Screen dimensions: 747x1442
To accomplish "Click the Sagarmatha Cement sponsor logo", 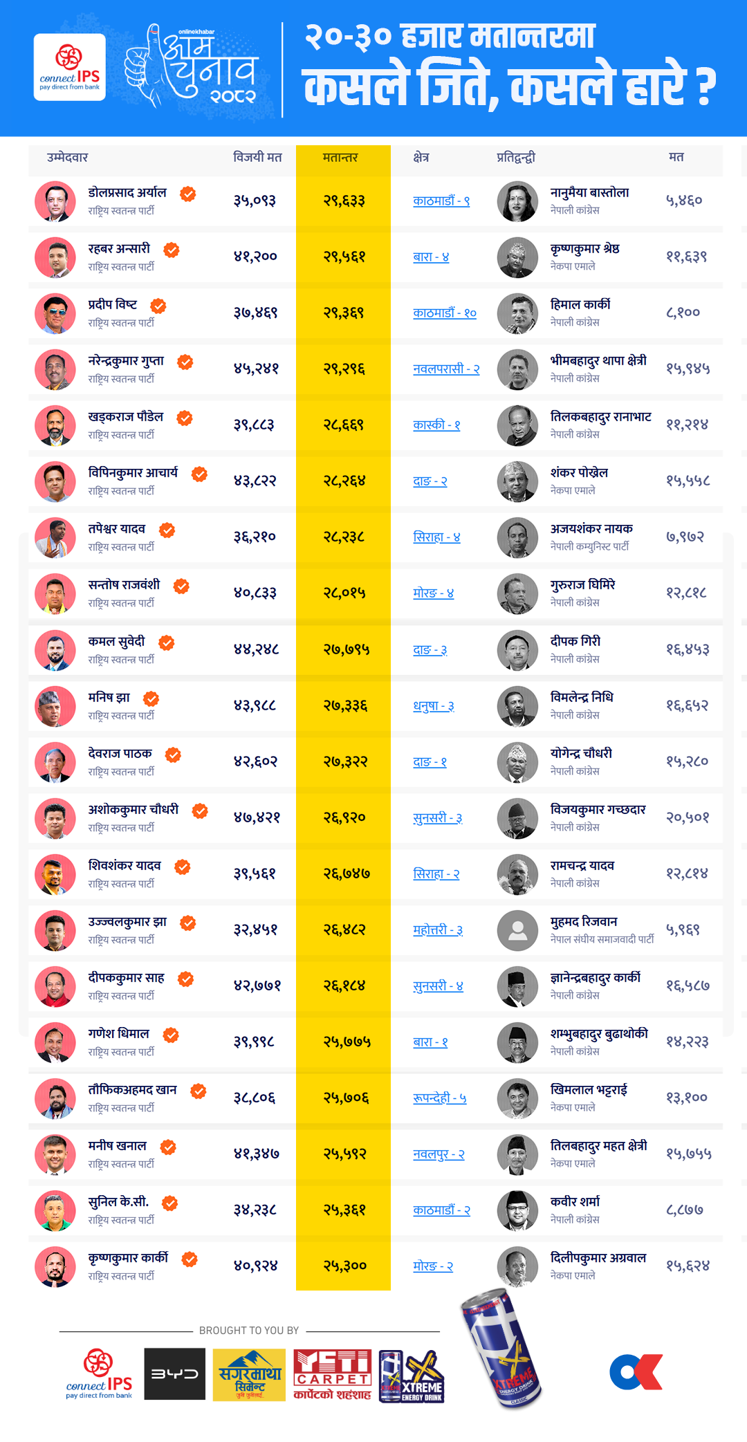I will (249, 1374).
